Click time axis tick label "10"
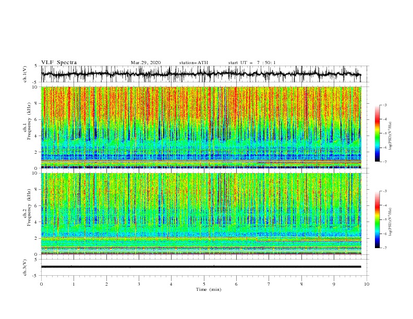Viewport: 413px width, 319px height. [x=367, y=284]
